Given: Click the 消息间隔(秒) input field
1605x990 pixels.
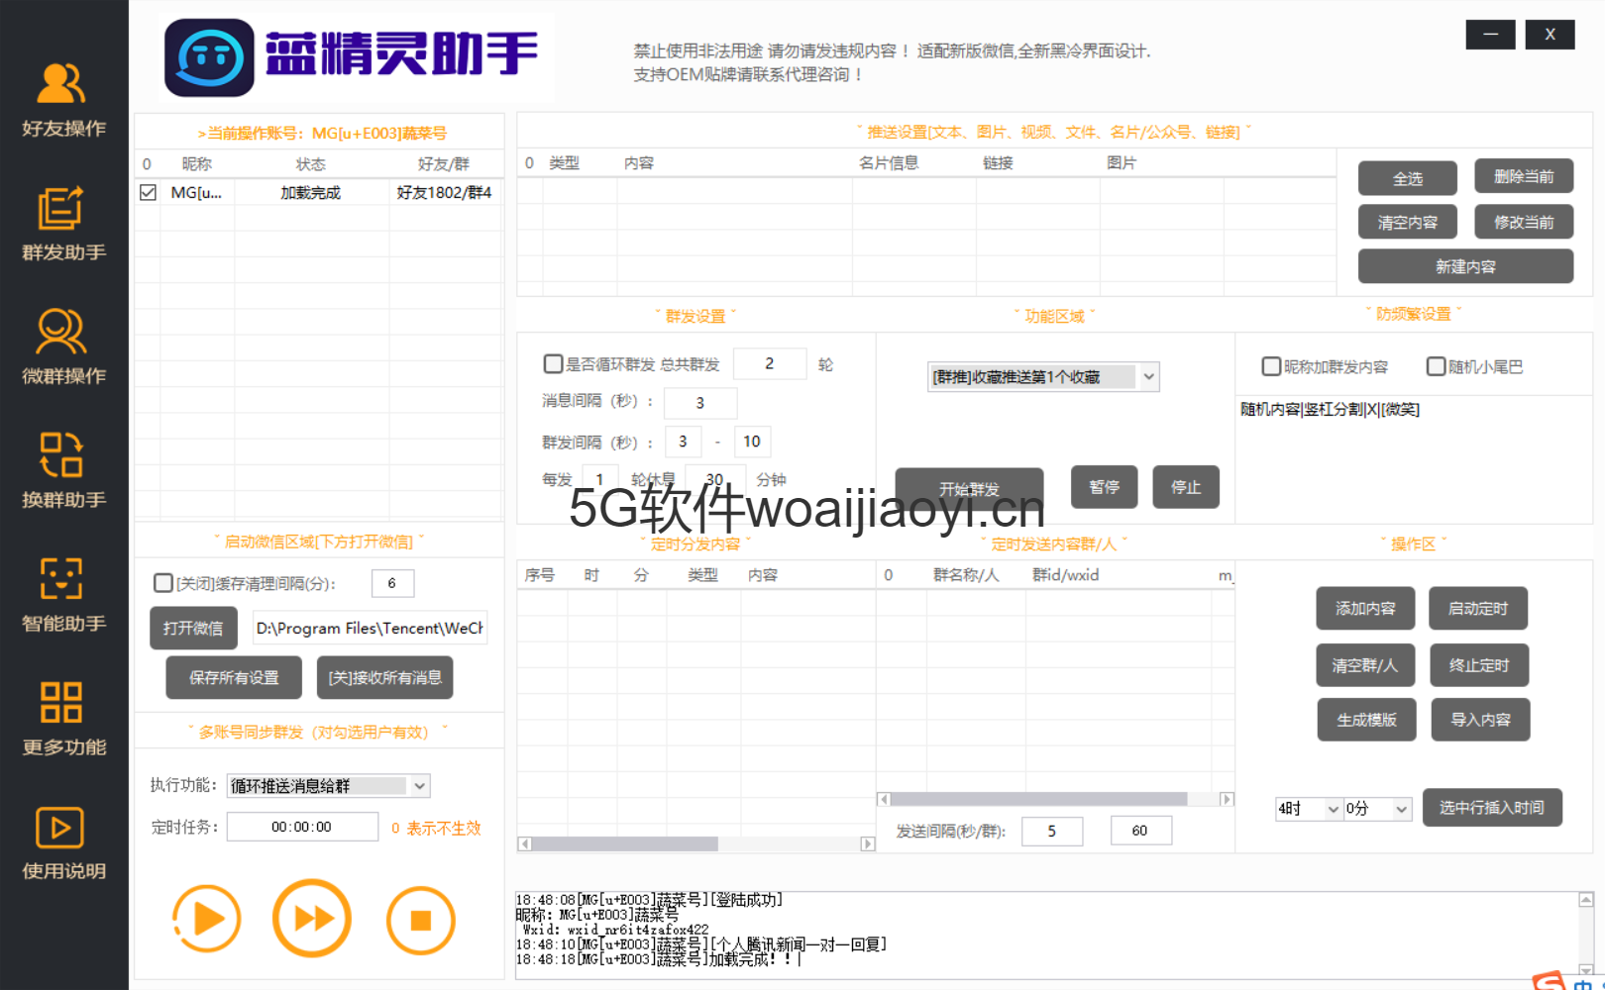Looking at the screenshot, I should (x=700, y=403).
